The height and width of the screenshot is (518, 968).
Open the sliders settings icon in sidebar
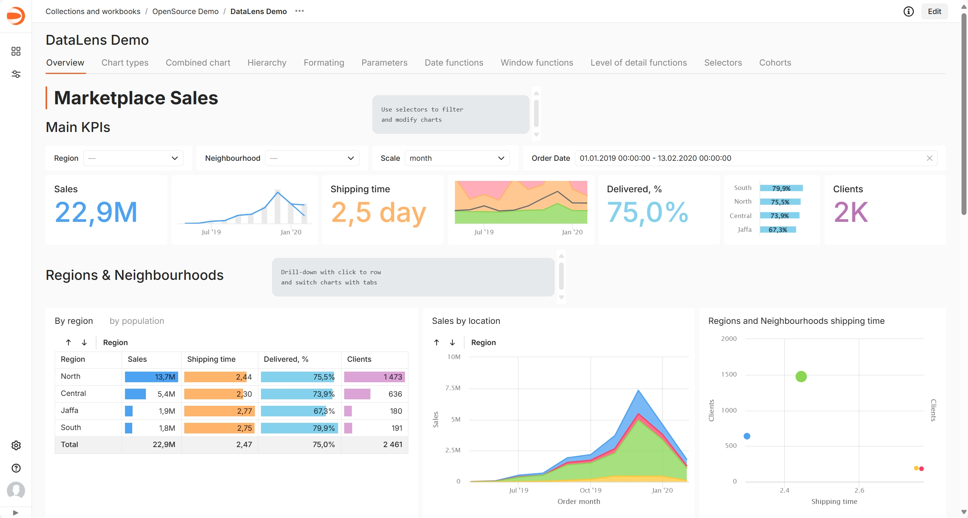tap(16, 74)
